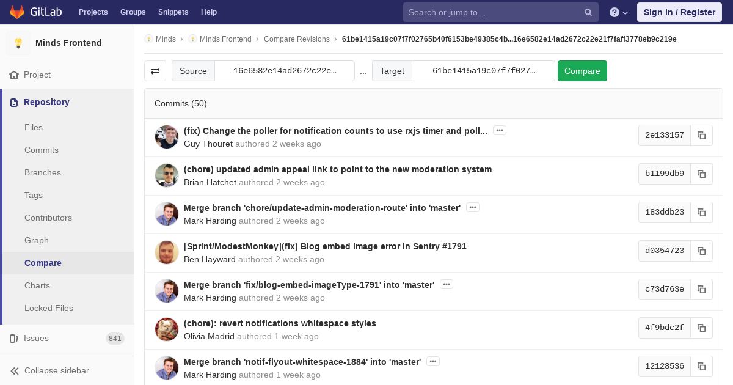Open the Source revision dropdown

(x=285, y=71)
